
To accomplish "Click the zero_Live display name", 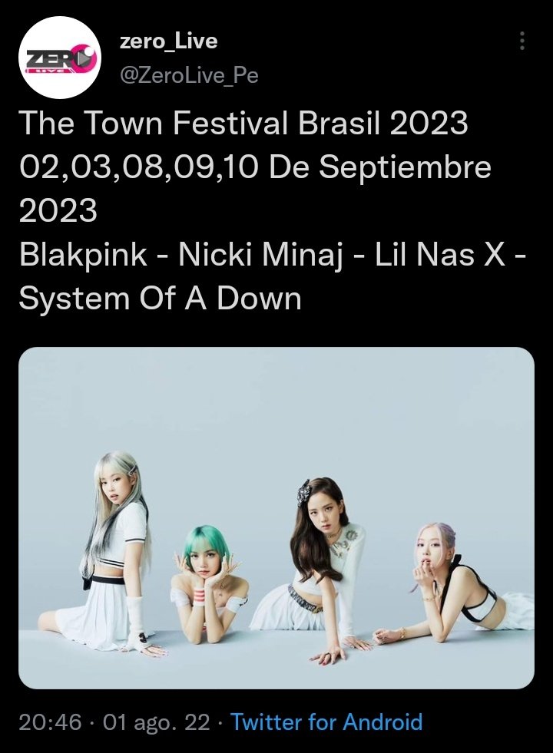I will tap(168, 41).
